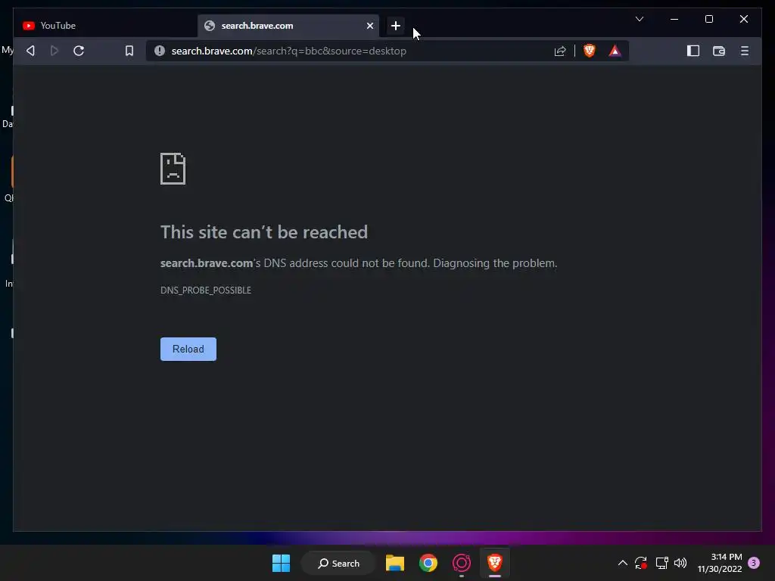The height and width of the screenshot is (581, 775).
Task: Click the "This site can't be reached" heading
Action: [x=264, y=232]
